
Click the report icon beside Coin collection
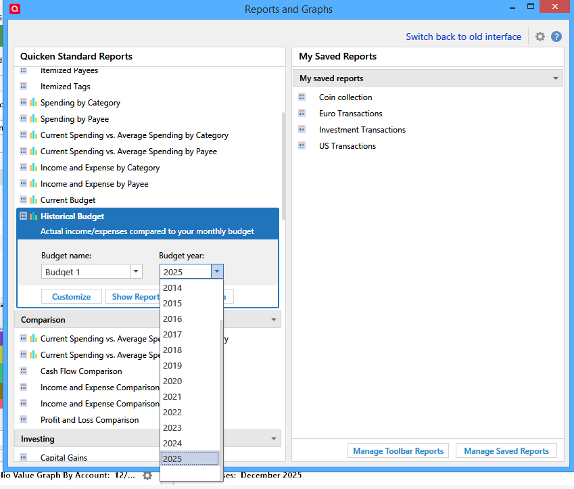coord(302,97)
